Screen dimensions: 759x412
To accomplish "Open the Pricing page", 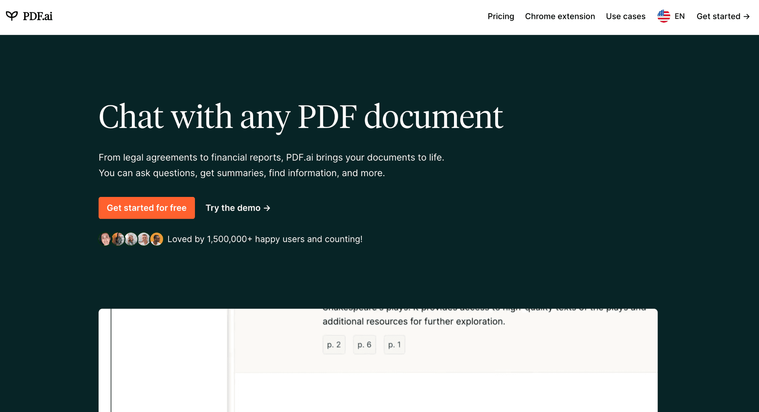I will tap(500, 16).
